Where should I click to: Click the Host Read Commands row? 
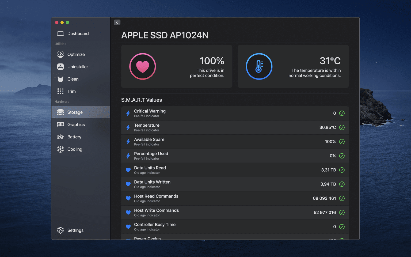pyautogui.click(x=235, y=198)
